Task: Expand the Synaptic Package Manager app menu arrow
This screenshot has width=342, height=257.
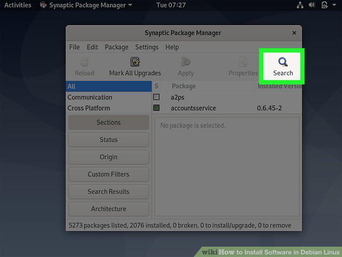Action: coord(130,5)
